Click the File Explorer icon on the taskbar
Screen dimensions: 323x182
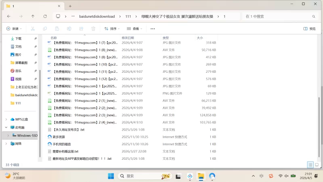click(201, 176)
